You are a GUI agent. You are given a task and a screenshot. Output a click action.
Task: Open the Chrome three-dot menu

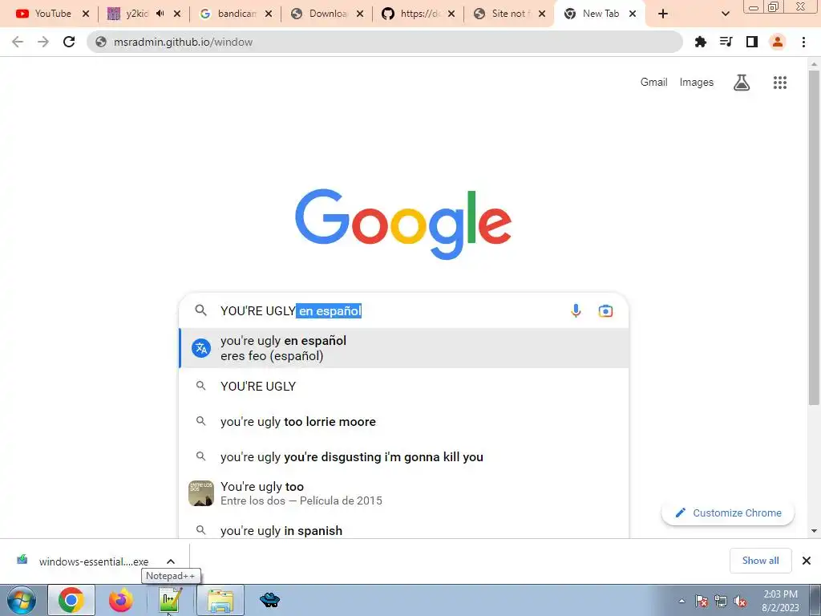(803, 42)
